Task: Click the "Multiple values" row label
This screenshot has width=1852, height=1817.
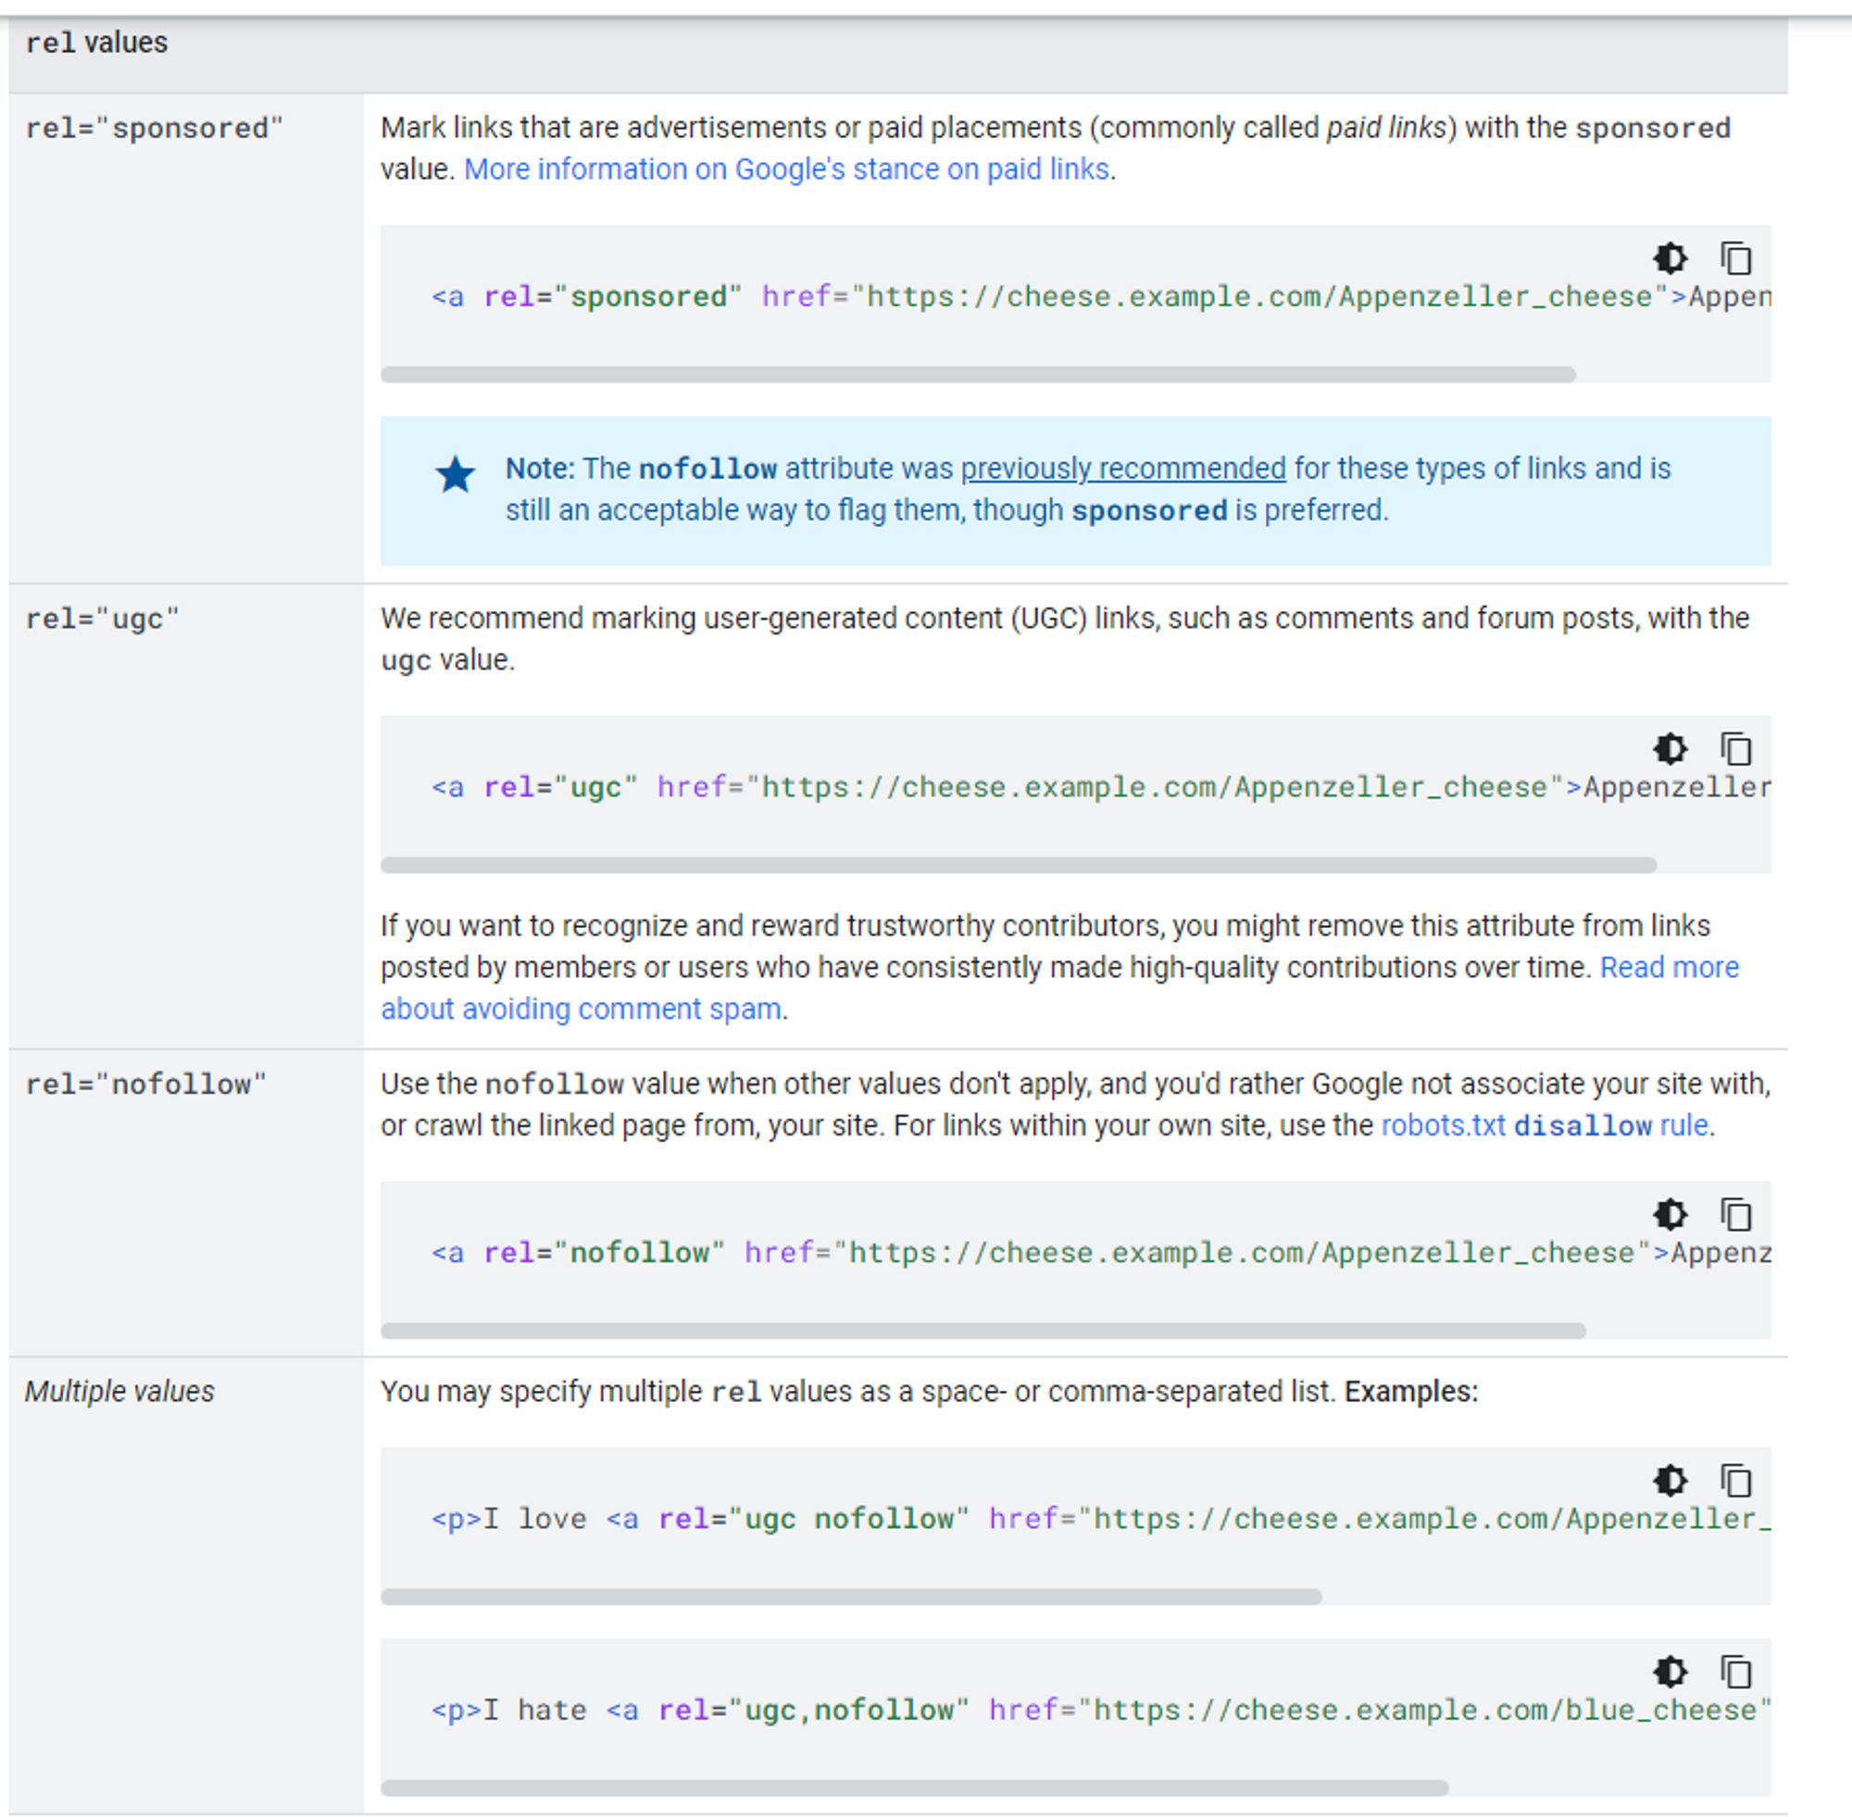Action: pyautogui.click(x=119, y=1392)
